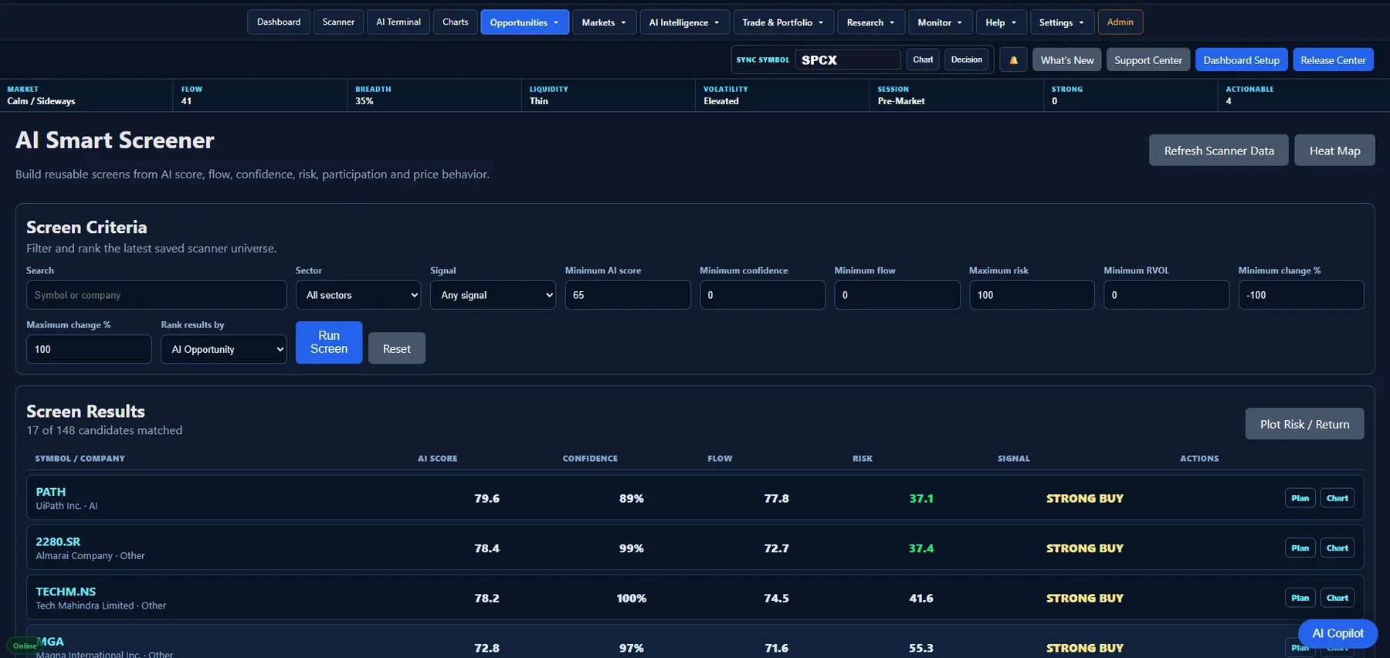Click Run Screen button
This screenshot has height=658, width=1390.
point(329,342)
